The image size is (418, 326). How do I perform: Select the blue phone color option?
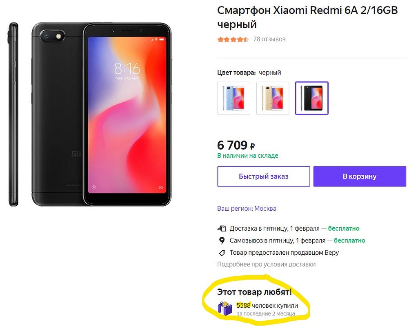pyautogui.click(x=234, y=98)
